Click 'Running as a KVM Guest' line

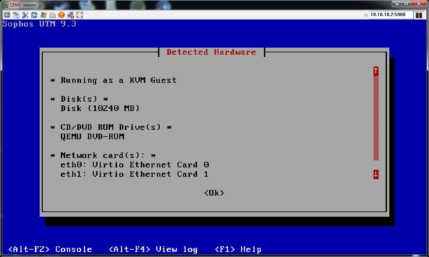(118, 80)
